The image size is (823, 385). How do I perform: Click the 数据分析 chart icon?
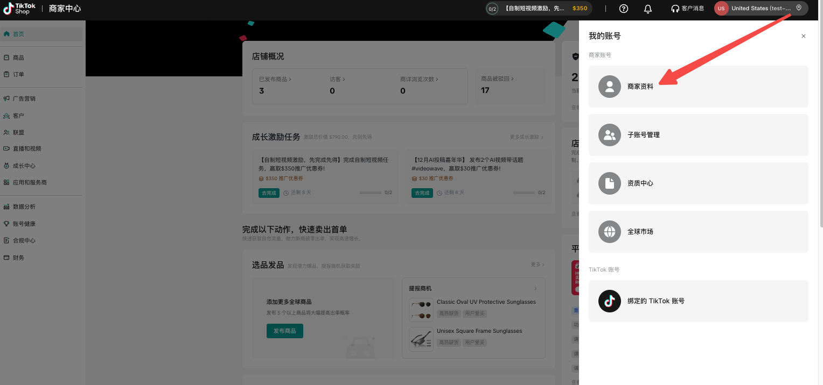pyautogui.click(x=6, y=206)
